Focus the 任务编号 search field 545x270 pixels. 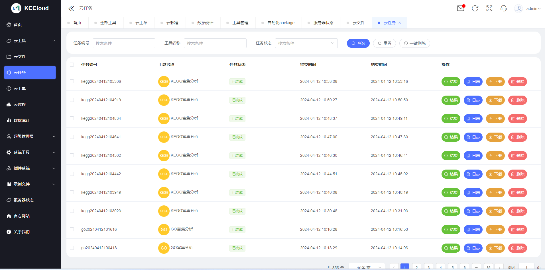tap(124, 43)
